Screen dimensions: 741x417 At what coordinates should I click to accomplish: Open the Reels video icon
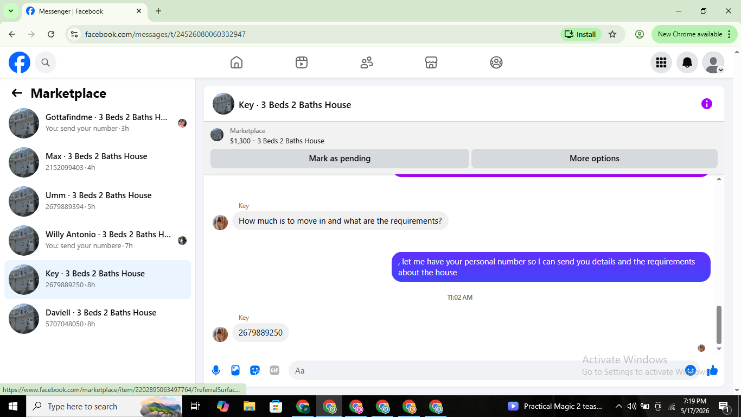302,62
